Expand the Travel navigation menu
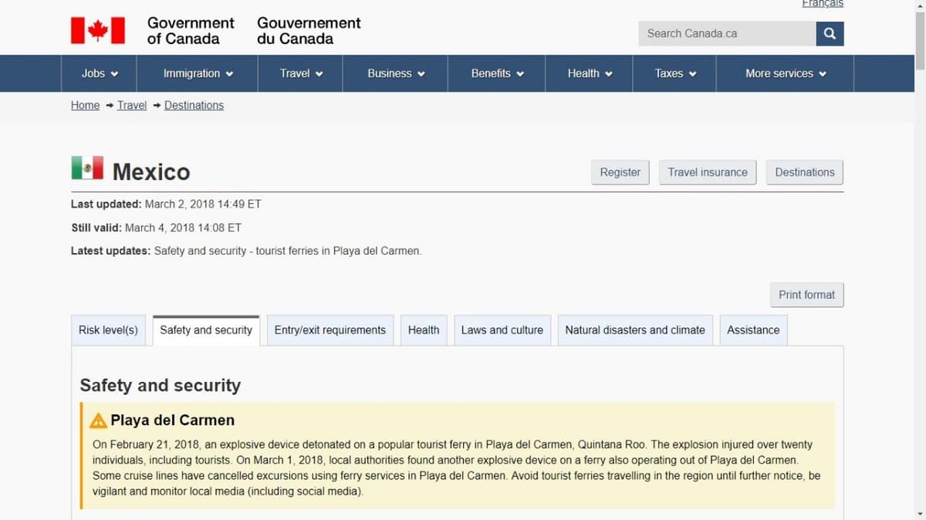 [301, 73]
